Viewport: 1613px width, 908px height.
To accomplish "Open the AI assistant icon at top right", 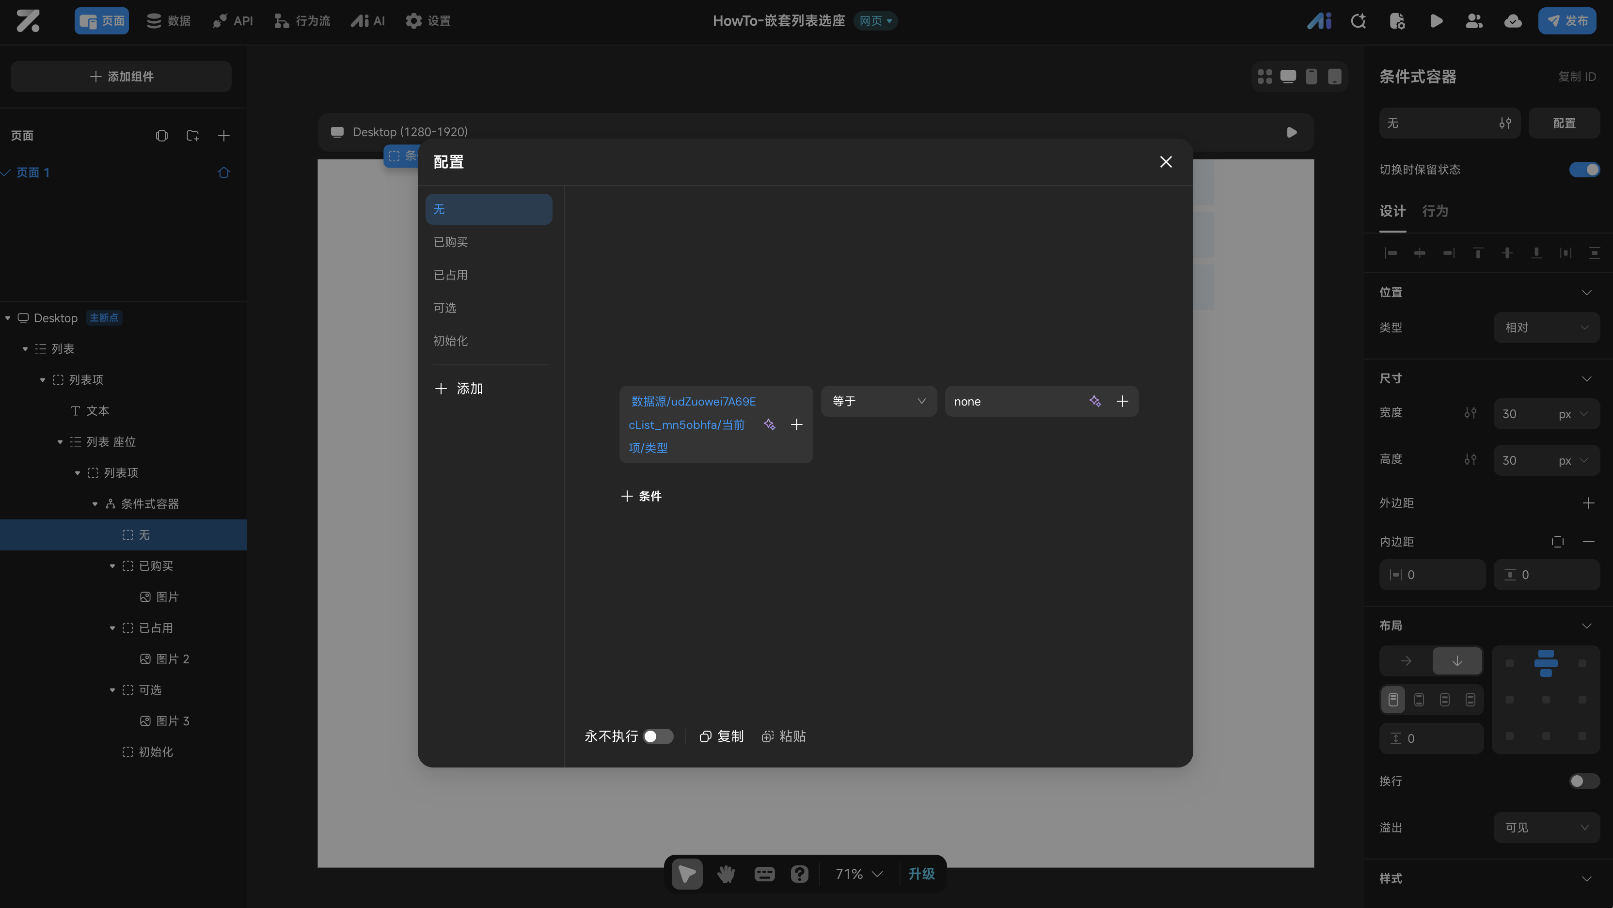I will (1319, 21).
